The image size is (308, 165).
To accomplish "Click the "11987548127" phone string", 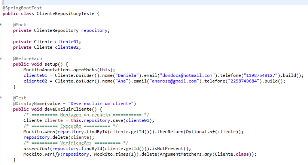I will pyautogui.click(x=261, y=75).
